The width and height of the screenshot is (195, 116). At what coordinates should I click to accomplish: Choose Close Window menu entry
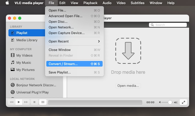[74, 50]
